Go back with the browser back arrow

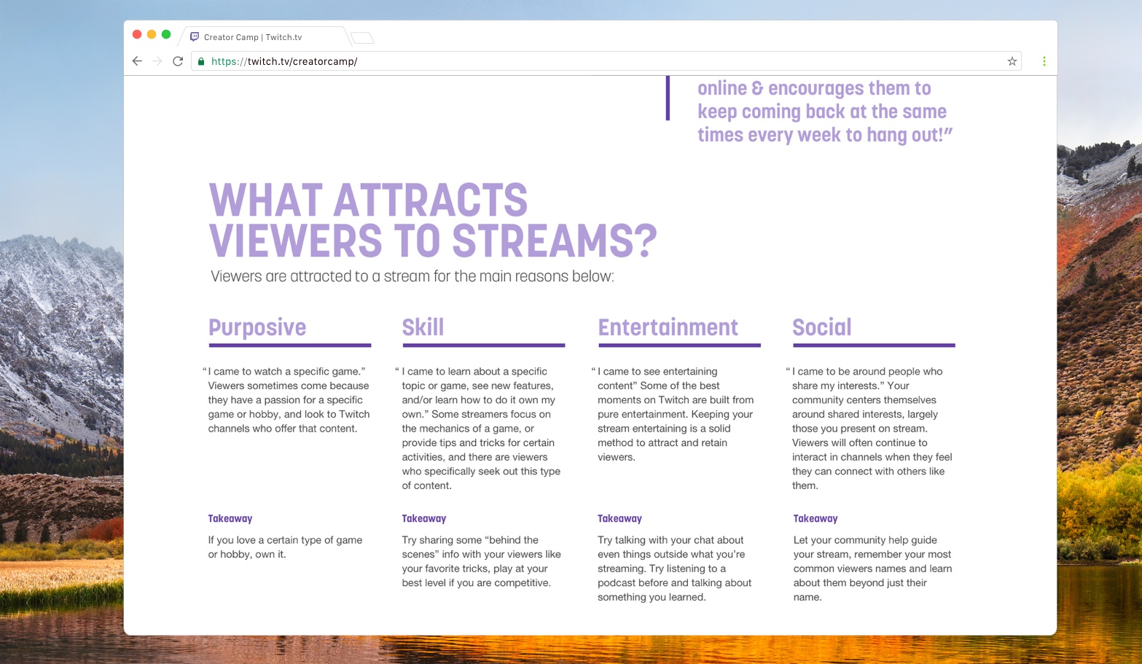coord(137,61)
